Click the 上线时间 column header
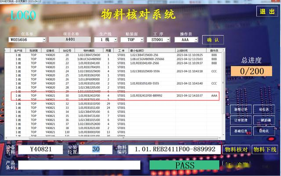 191,50
